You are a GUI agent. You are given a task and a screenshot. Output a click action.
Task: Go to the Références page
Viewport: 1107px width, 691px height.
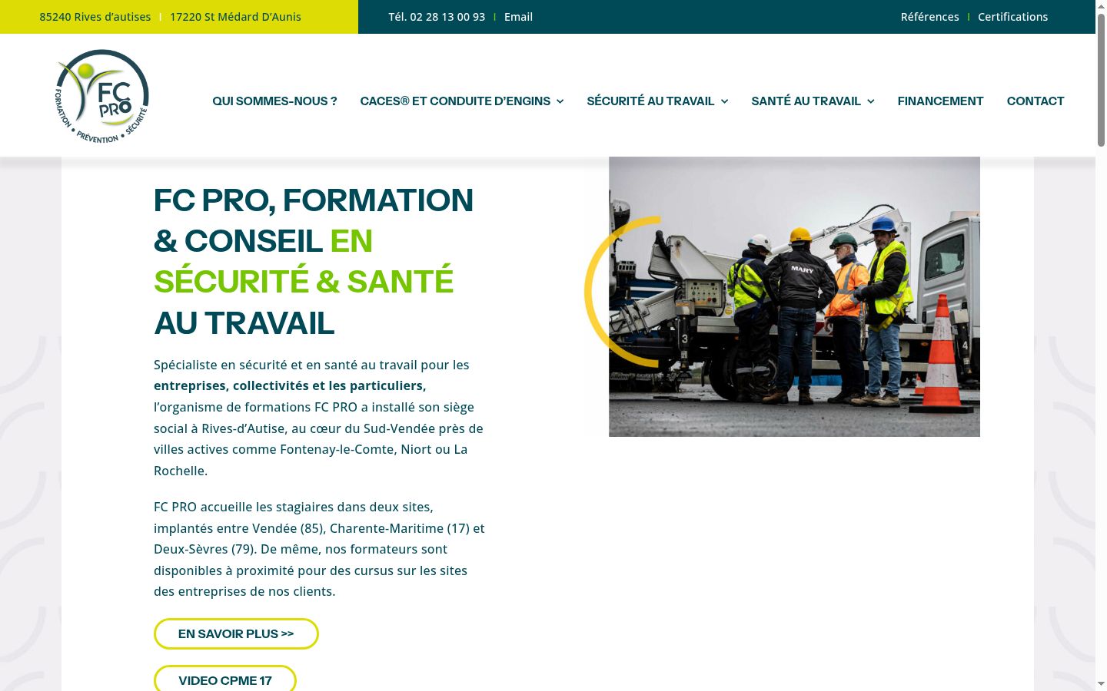pos(929,17)
